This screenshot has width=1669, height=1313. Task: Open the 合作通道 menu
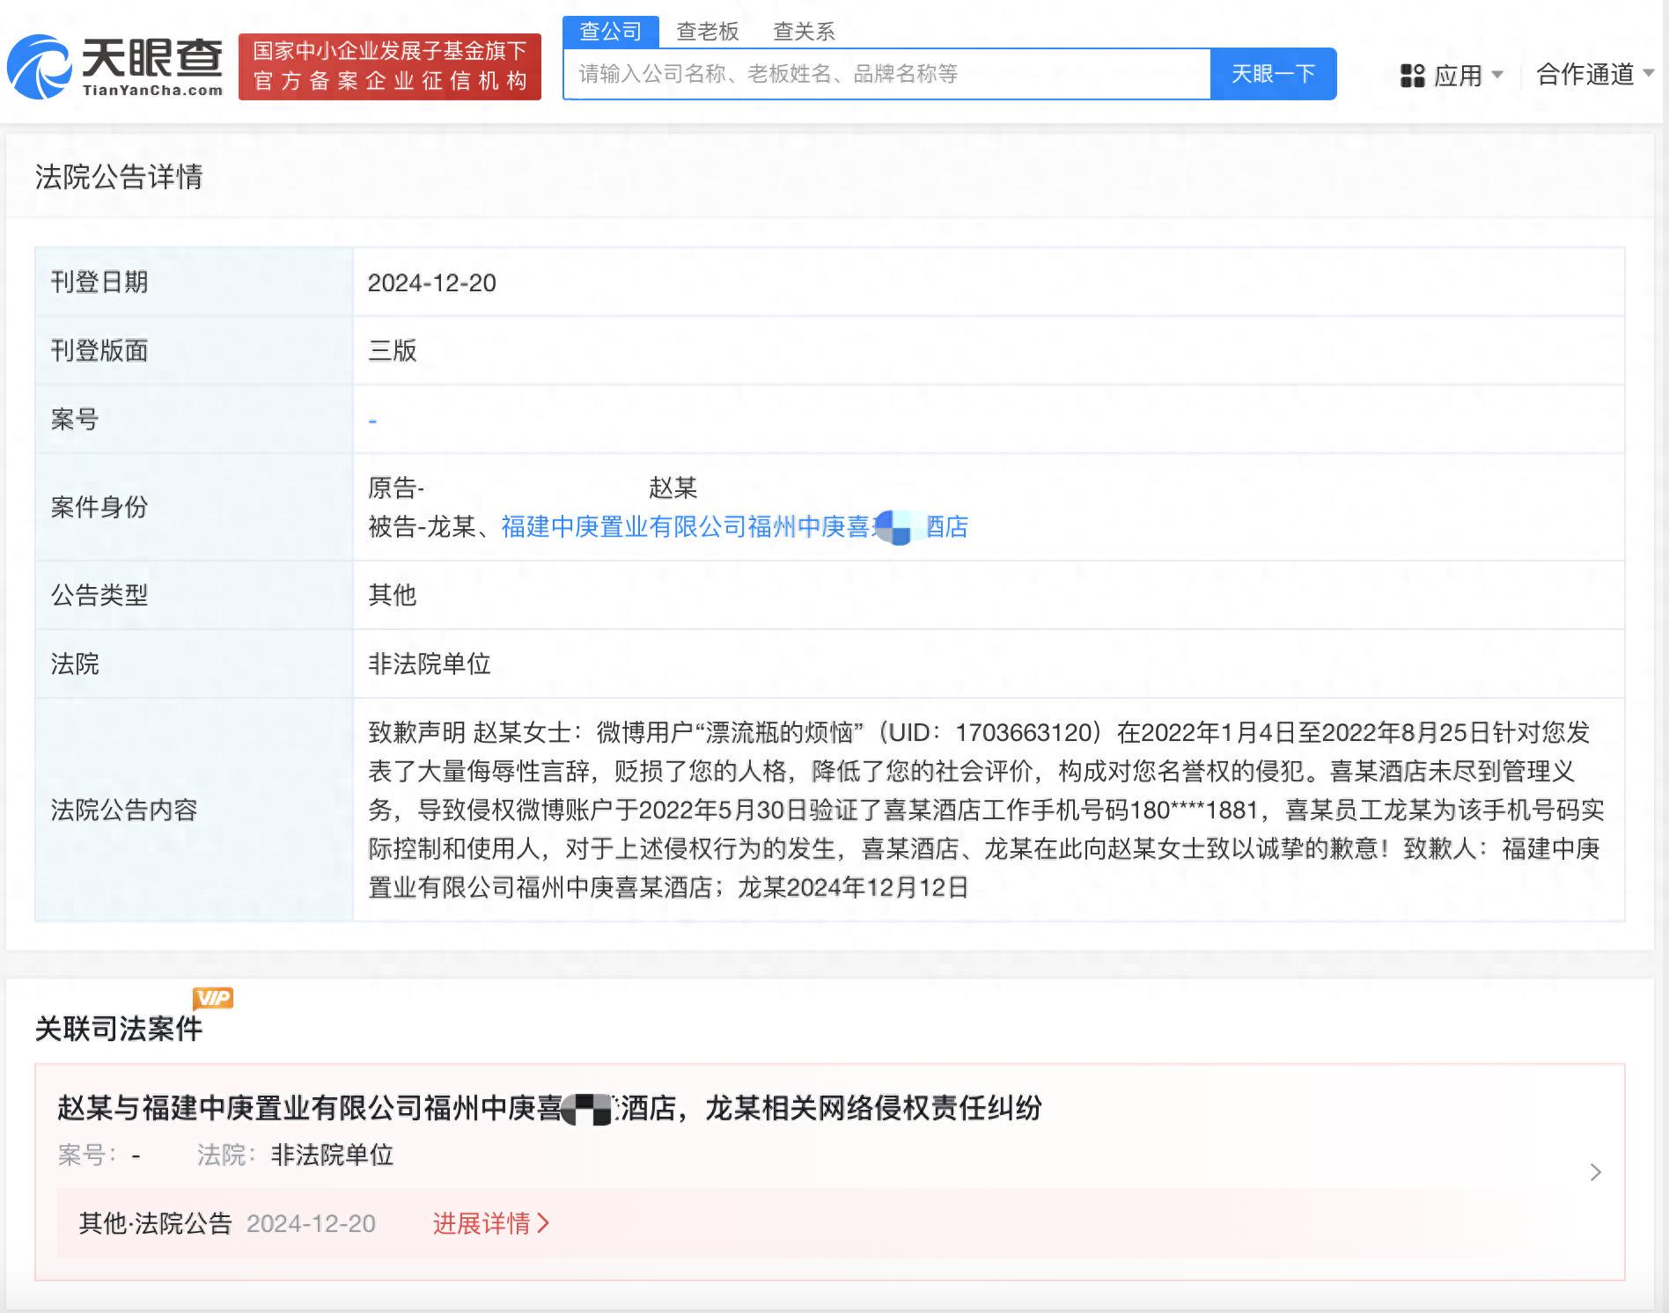(1585, 75)
